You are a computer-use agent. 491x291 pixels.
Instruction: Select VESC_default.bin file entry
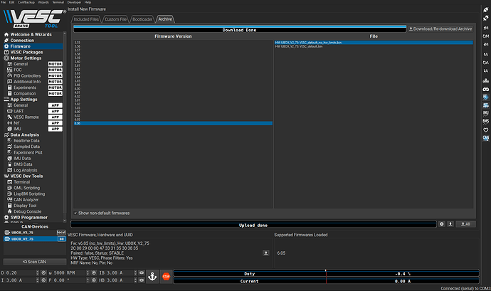point(299,47)
